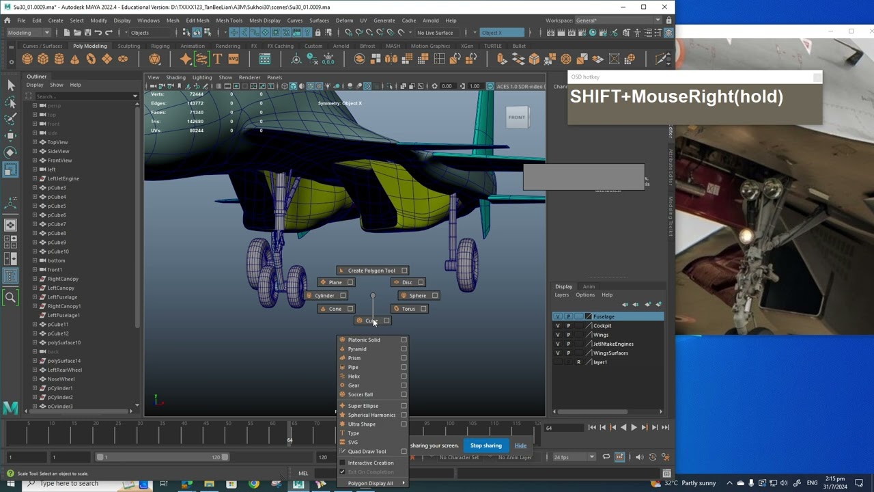The width and height of the screenshot is (874, 492).
Task: Expand NoseWheel node in Outliner
Action: click(x=35, y=379)
